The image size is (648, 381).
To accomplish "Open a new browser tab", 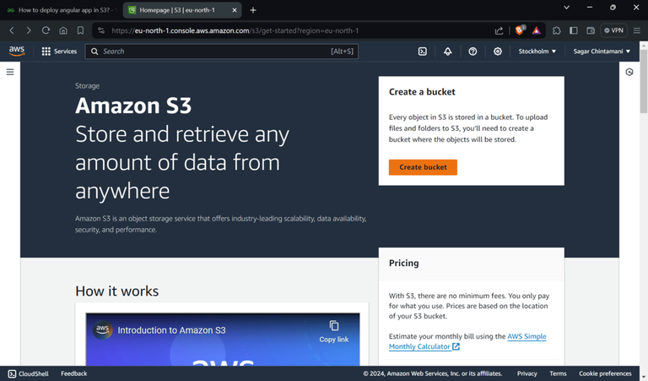I will pos(253,10).
